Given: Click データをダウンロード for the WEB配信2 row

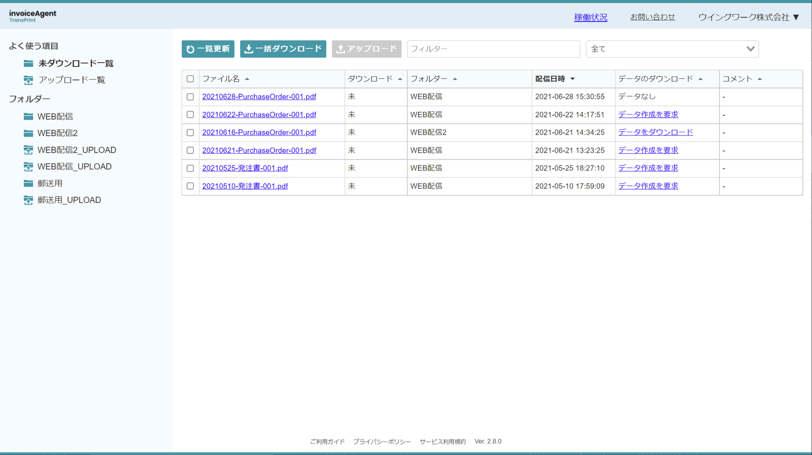Looking at the screenshot, I should (656, 132).
